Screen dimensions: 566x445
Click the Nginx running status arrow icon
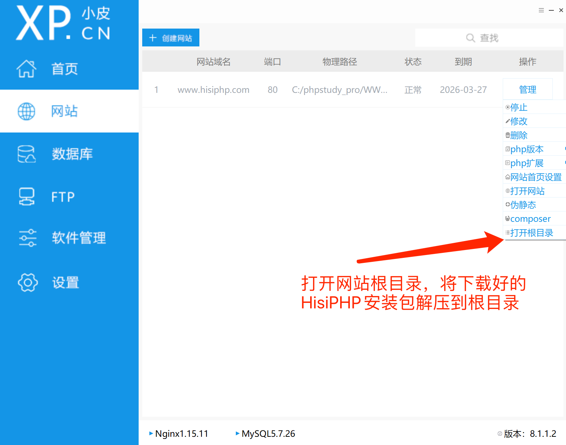point(151,433)
